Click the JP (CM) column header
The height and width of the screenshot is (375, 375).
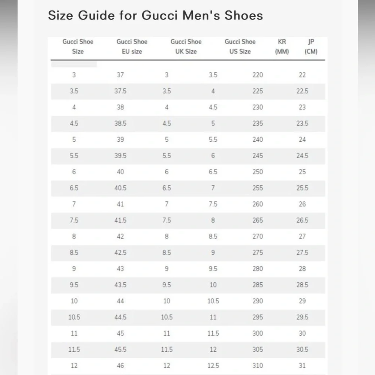[311, 46]
